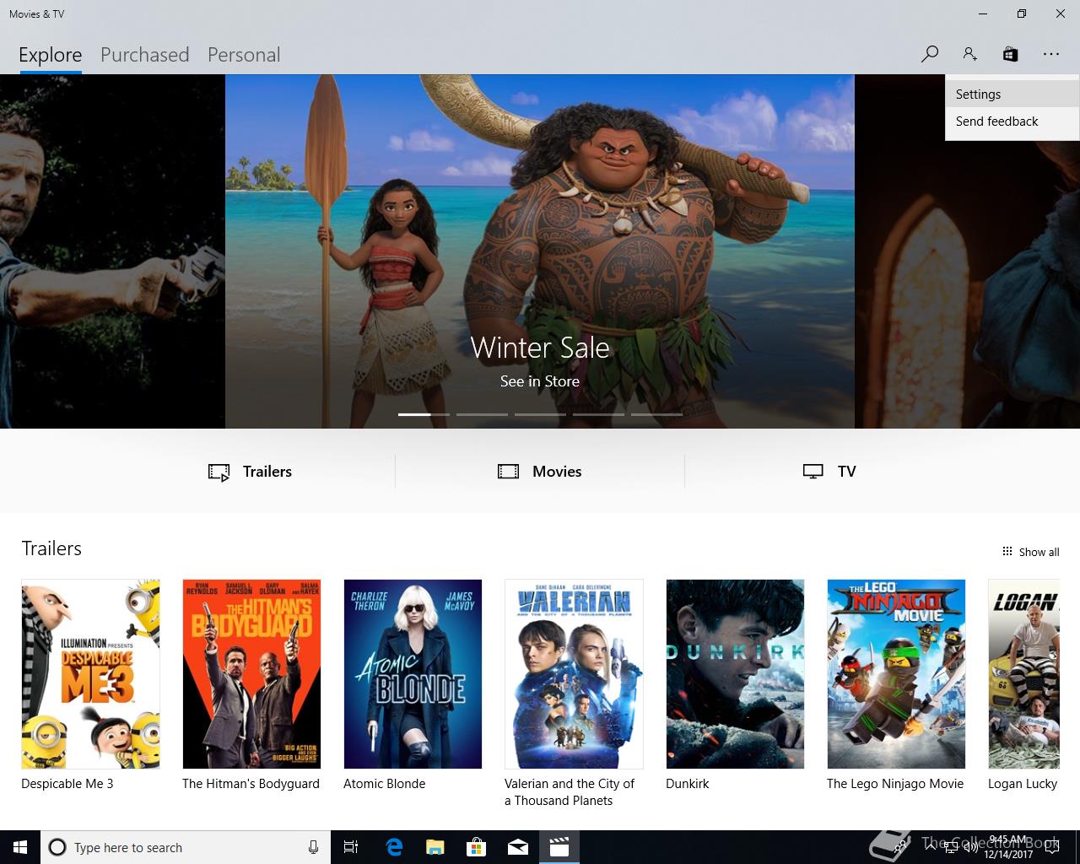The height and width of the screenshot is (864, 1080).
Task: Click the TV category button
Action: [829, 472]
